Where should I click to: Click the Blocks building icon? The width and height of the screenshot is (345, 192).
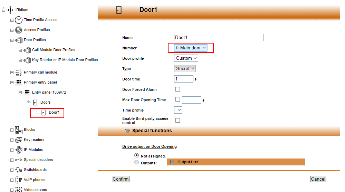click(19, 130)
